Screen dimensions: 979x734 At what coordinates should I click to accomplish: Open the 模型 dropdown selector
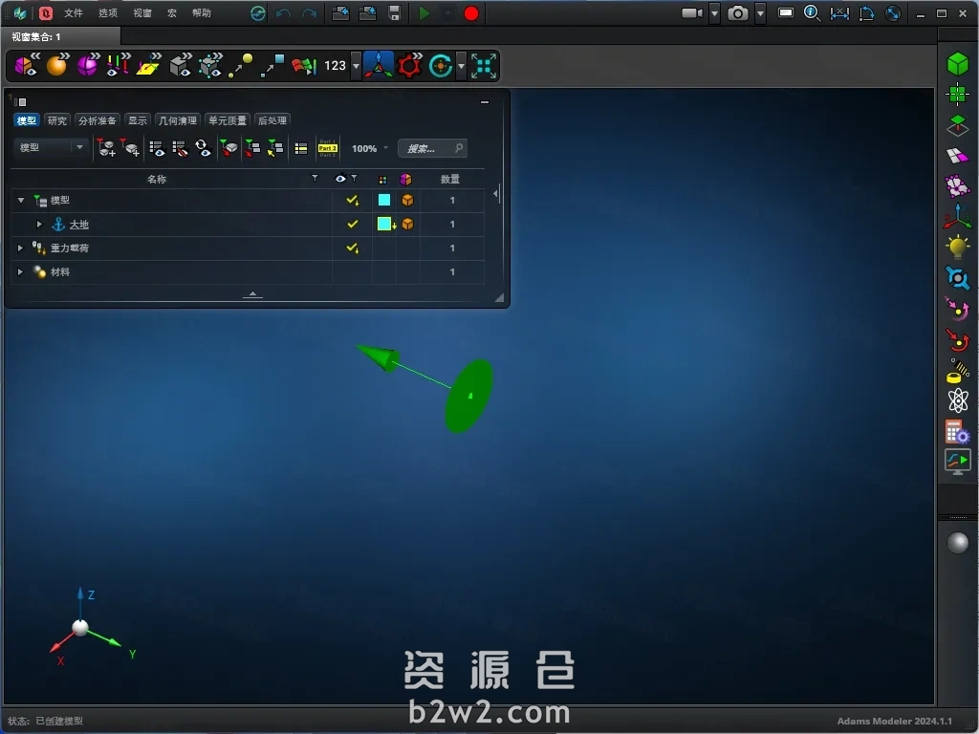(x=52, y=148)
